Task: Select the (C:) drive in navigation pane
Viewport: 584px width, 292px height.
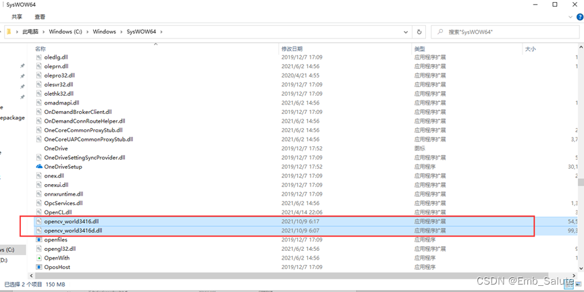Action: click(x=12, y=250)
